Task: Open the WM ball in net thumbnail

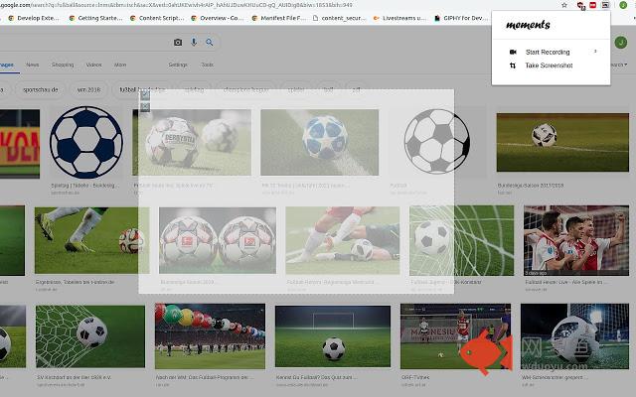Action: pos(574,336)
